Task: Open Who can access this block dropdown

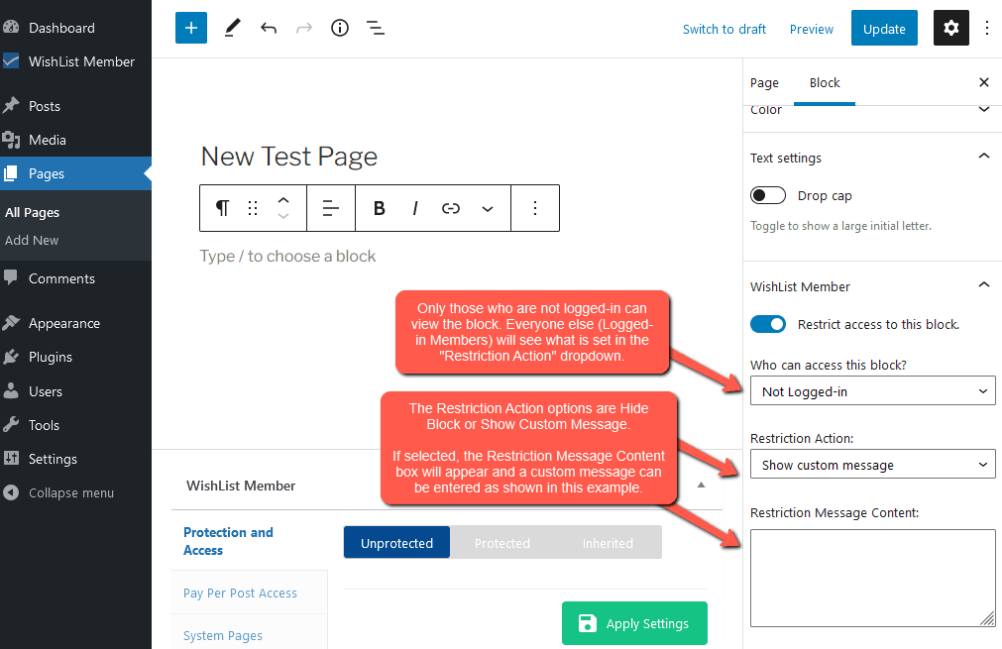Action: point(872,391)
